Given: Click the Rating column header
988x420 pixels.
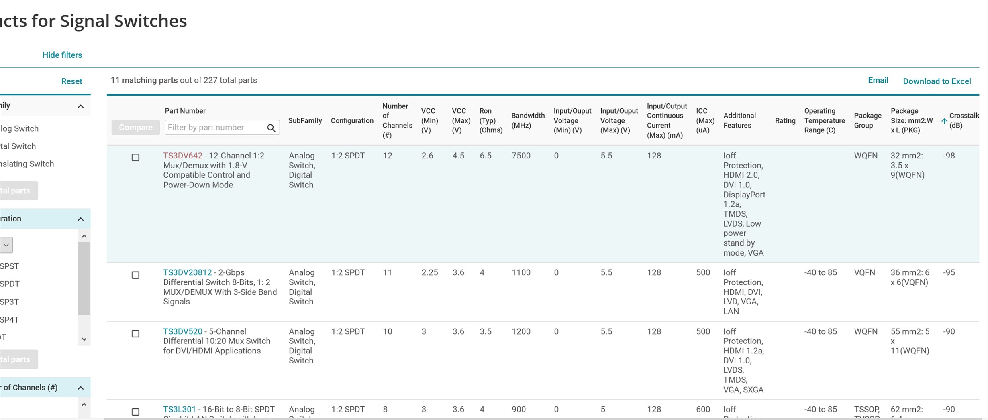Looking at the screenshot, I should coord(785,121).
